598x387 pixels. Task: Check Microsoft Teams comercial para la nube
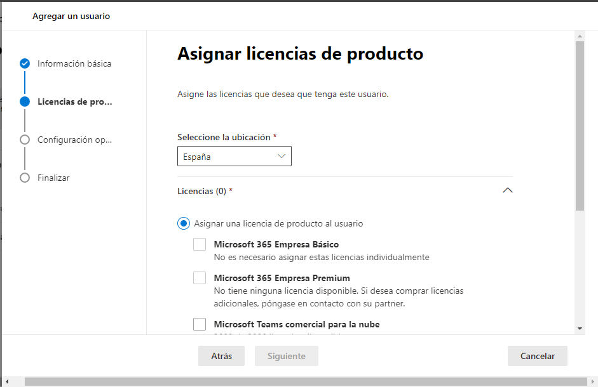point(200,324)
